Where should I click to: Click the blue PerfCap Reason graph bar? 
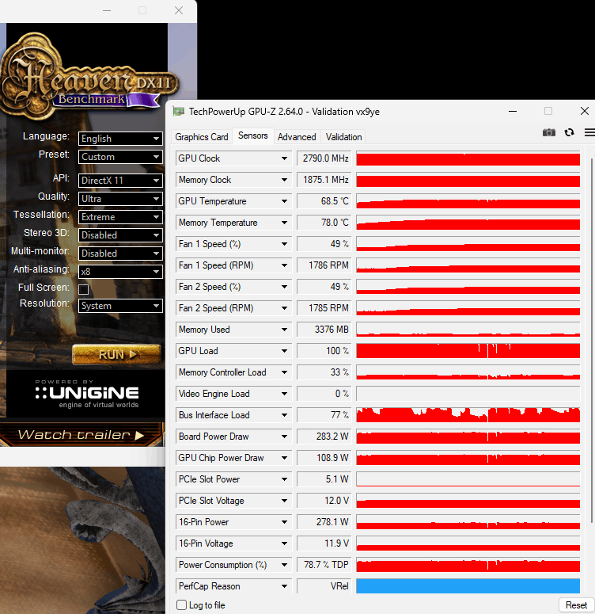468,586
